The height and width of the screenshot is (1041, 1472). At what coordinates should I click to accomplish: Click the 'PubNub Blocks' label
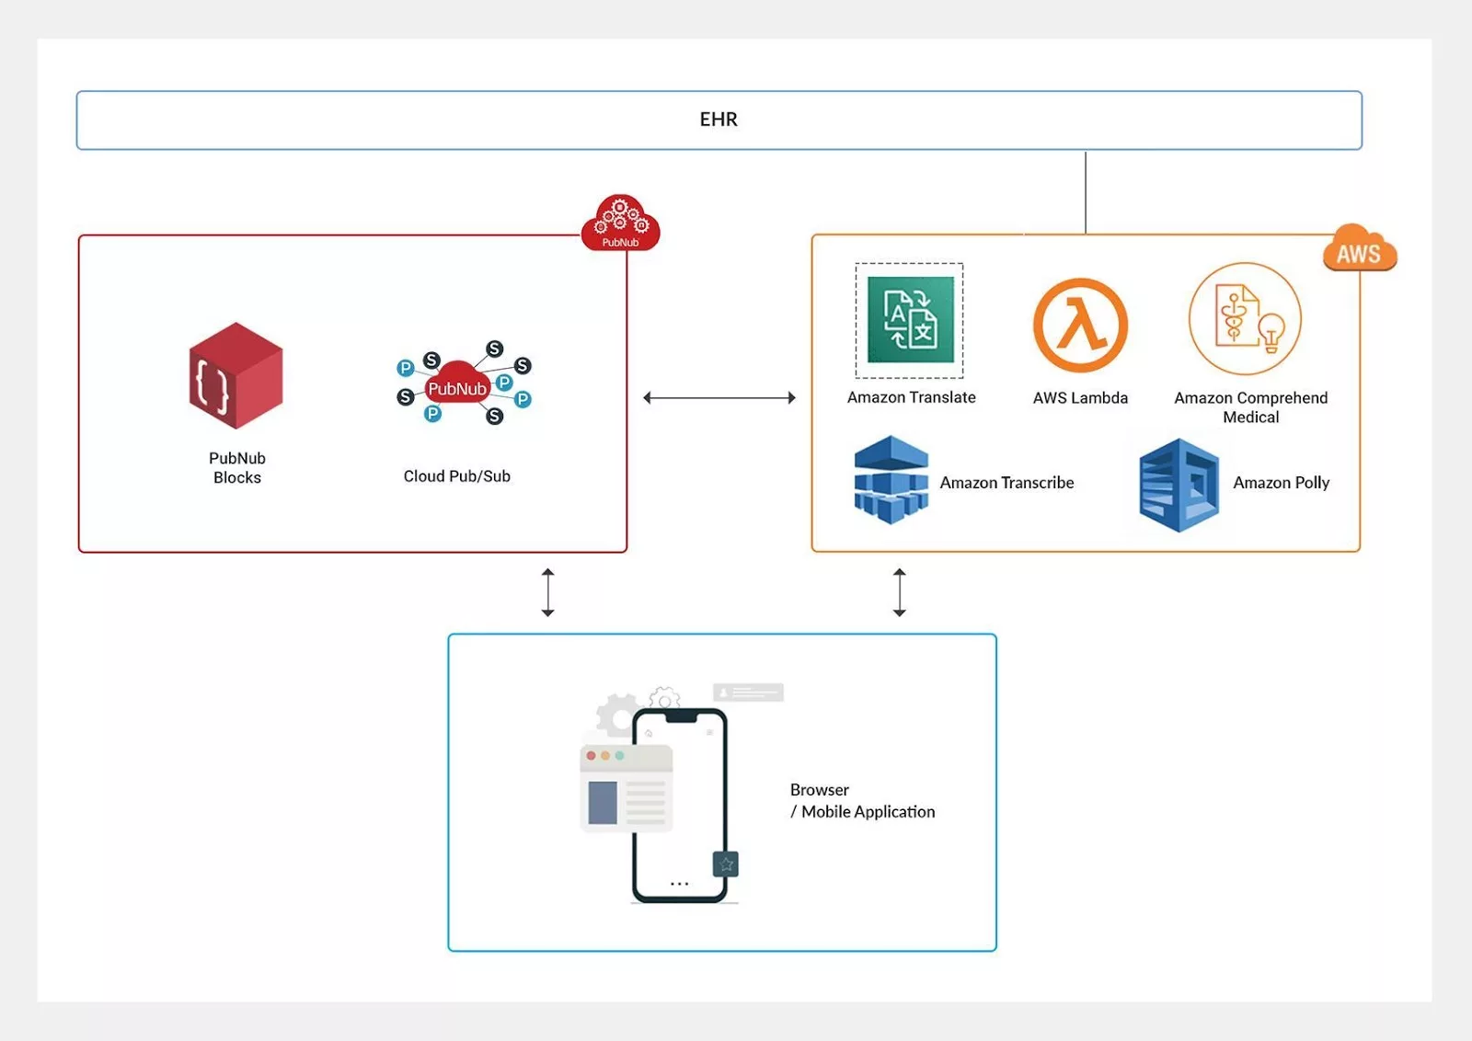(x=237, y=467)
